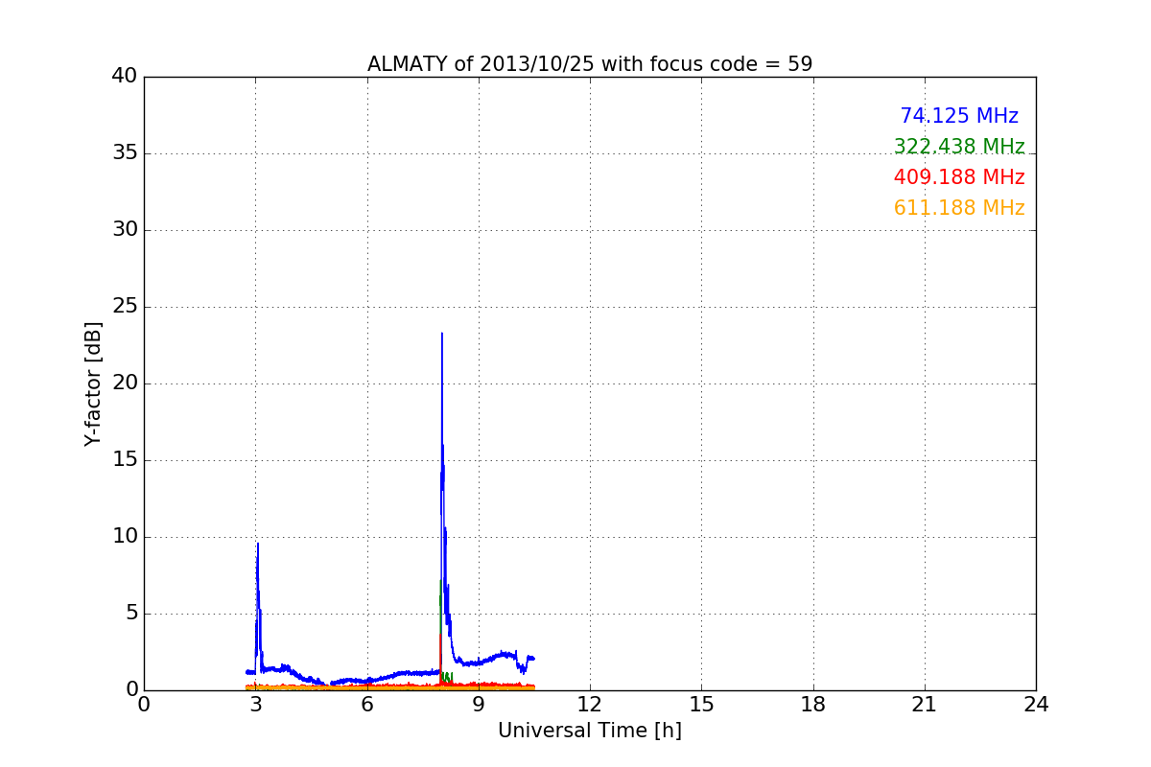The height and width of the screenshot is (767, 1151).
Task: Click y-axis tick label 5
Action: 130,614
